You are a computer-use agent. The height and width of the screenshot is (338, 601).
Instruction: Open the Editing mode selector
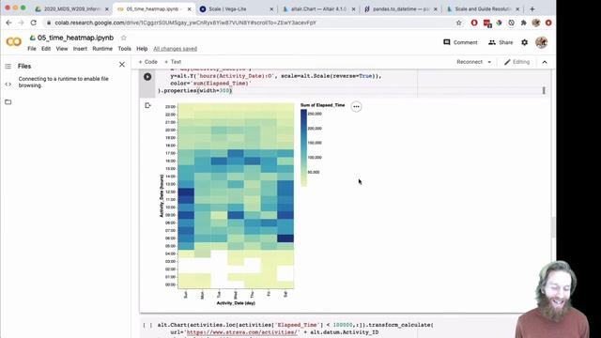[516, 62]
